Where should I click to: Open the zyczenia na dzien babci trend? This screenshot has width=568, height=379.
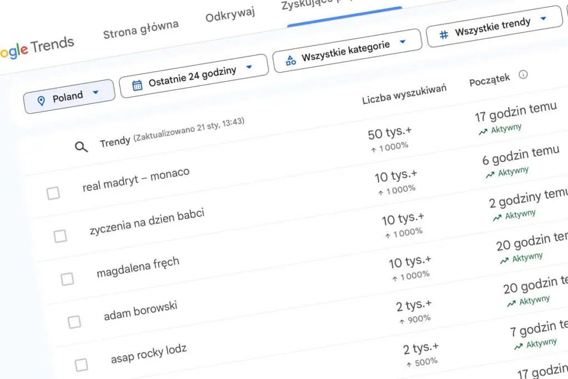pos(147,221)
